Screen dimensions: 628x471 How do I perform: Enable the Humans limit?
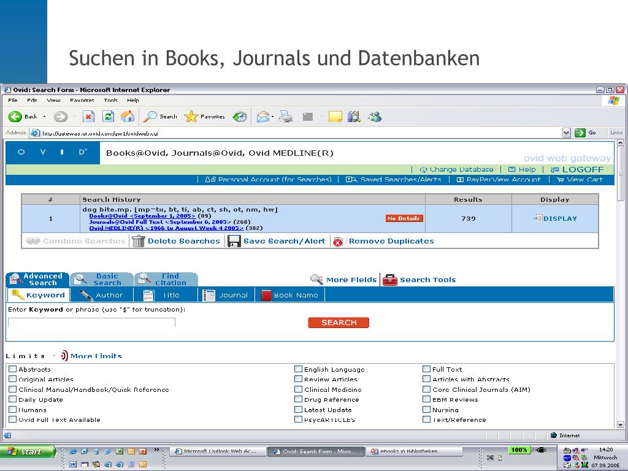13,409
